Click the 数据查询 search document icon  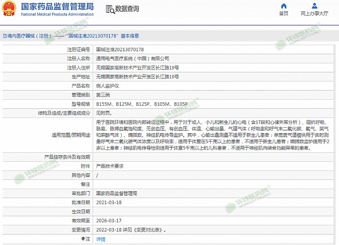(x=110, y=9)
